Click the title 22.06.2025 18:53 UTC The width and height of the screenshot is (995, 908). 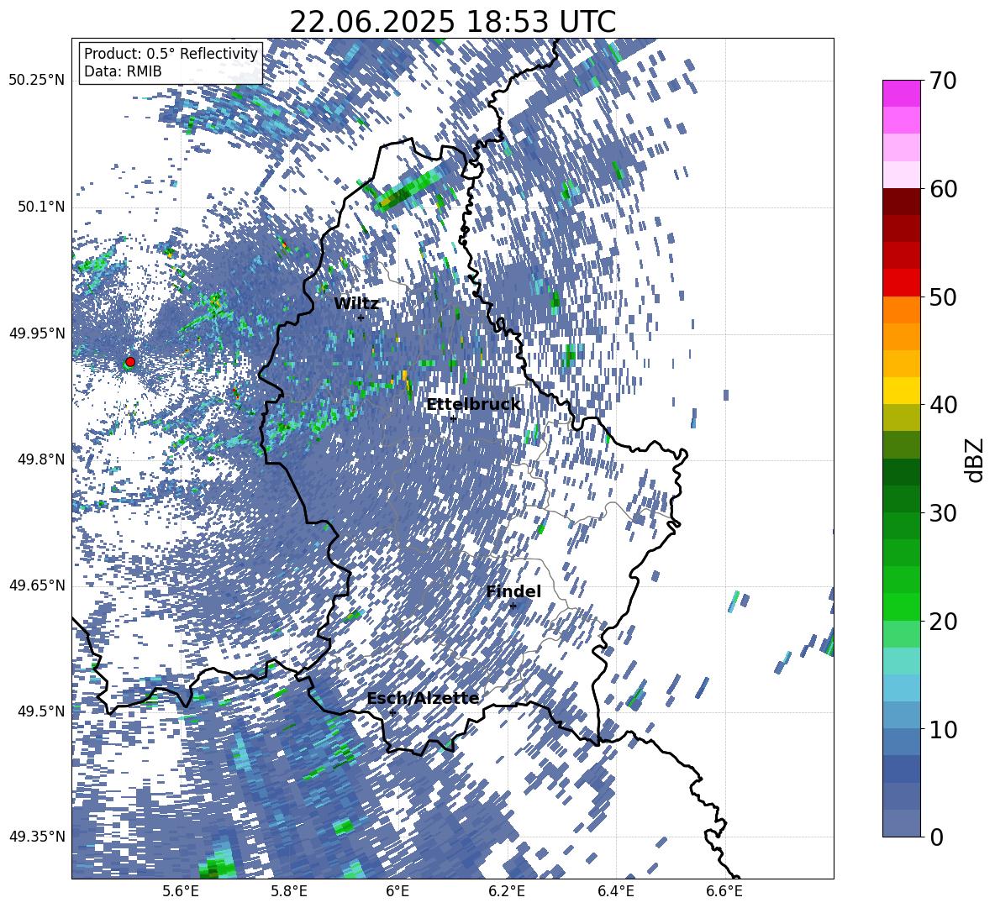pyautogui.click(x=452, y=22)
